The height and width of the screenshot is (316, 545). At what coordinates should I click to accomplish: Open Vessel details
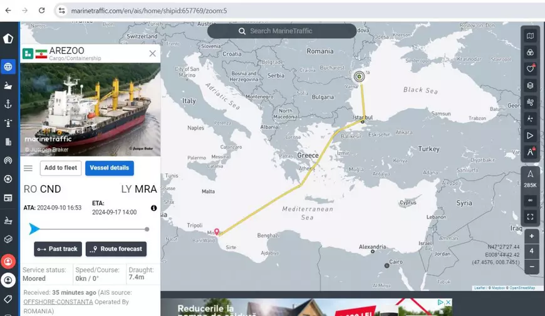(110, 168)
